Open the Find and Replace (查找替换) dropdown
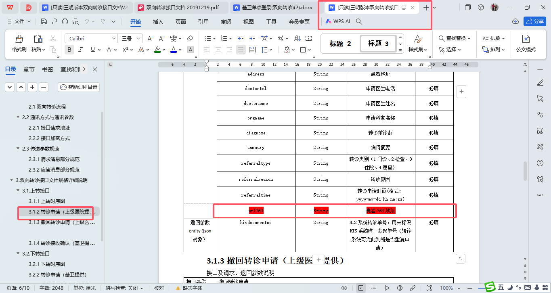The height and width of the screenshot is (293, 551). click(x=455, y=38)
